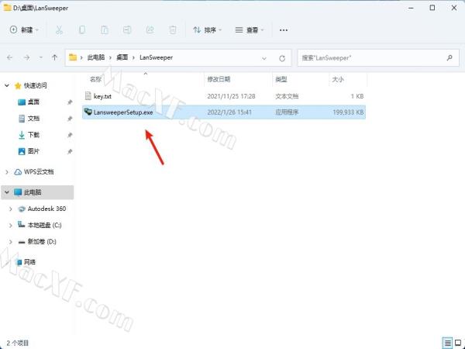The width and height of the screenshot is (465, 349).
Task: Open the See more ellipsis menu
Action: click(284, 30)
